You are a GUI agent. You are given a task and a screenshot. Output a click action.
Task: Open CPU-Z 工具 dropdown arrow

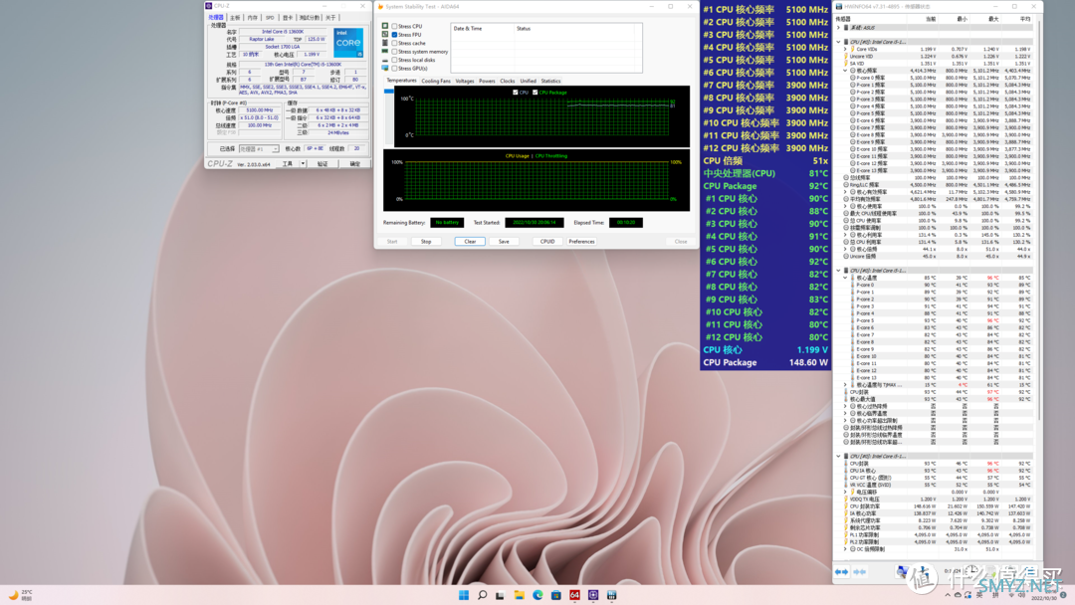[x=303, y=164]
